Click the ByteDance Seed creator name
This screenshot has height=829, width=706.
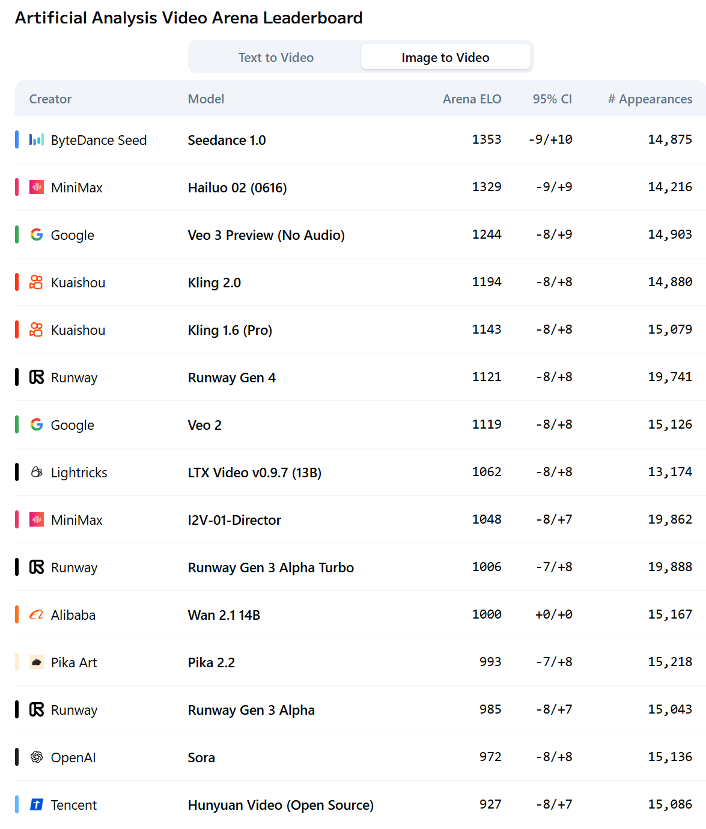(x=99, y=140)
